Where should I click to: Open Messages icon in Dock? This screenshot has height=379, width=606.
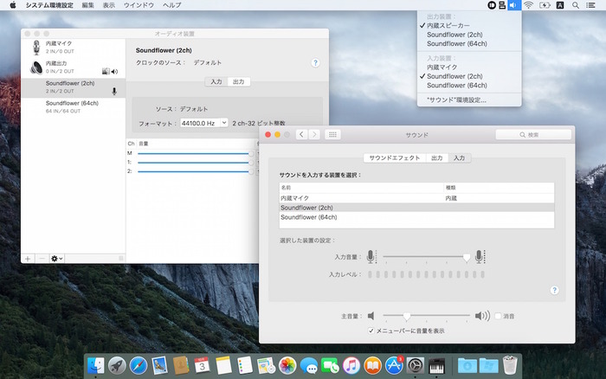pos(309,365)
